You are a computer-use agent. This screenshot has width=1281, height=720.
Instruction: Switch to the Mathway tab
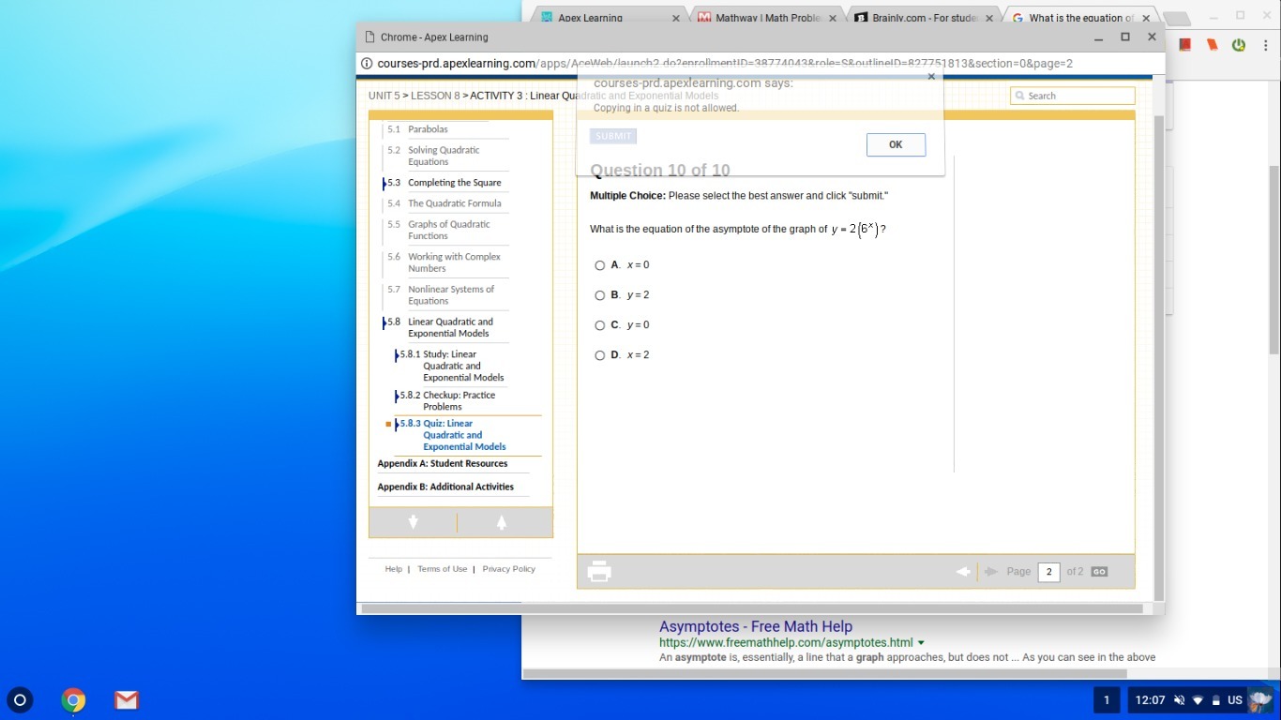(x=767, y=18)
